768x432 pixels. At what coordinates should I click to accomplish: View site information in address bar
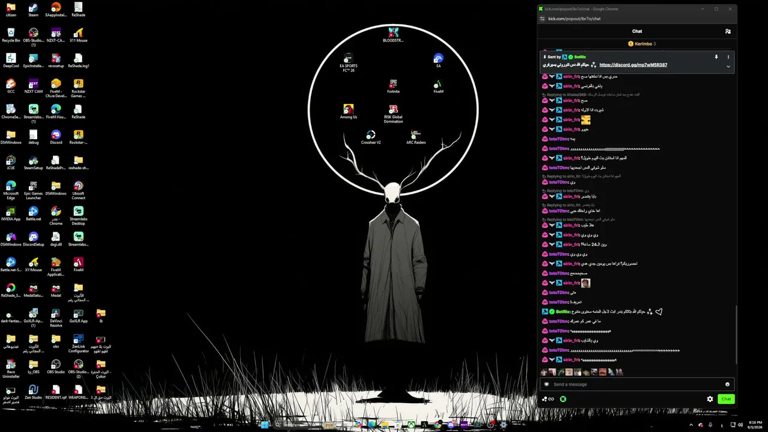[542, 19]
